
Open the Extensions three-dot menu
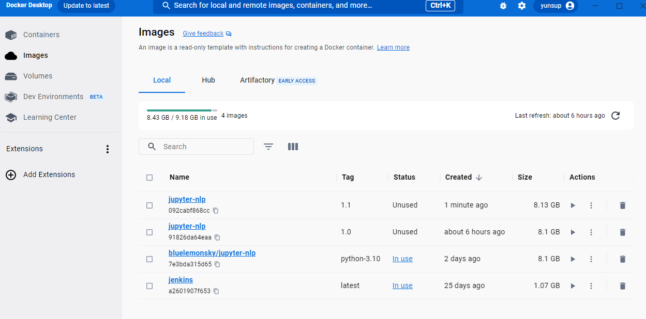tap(108, 149)
